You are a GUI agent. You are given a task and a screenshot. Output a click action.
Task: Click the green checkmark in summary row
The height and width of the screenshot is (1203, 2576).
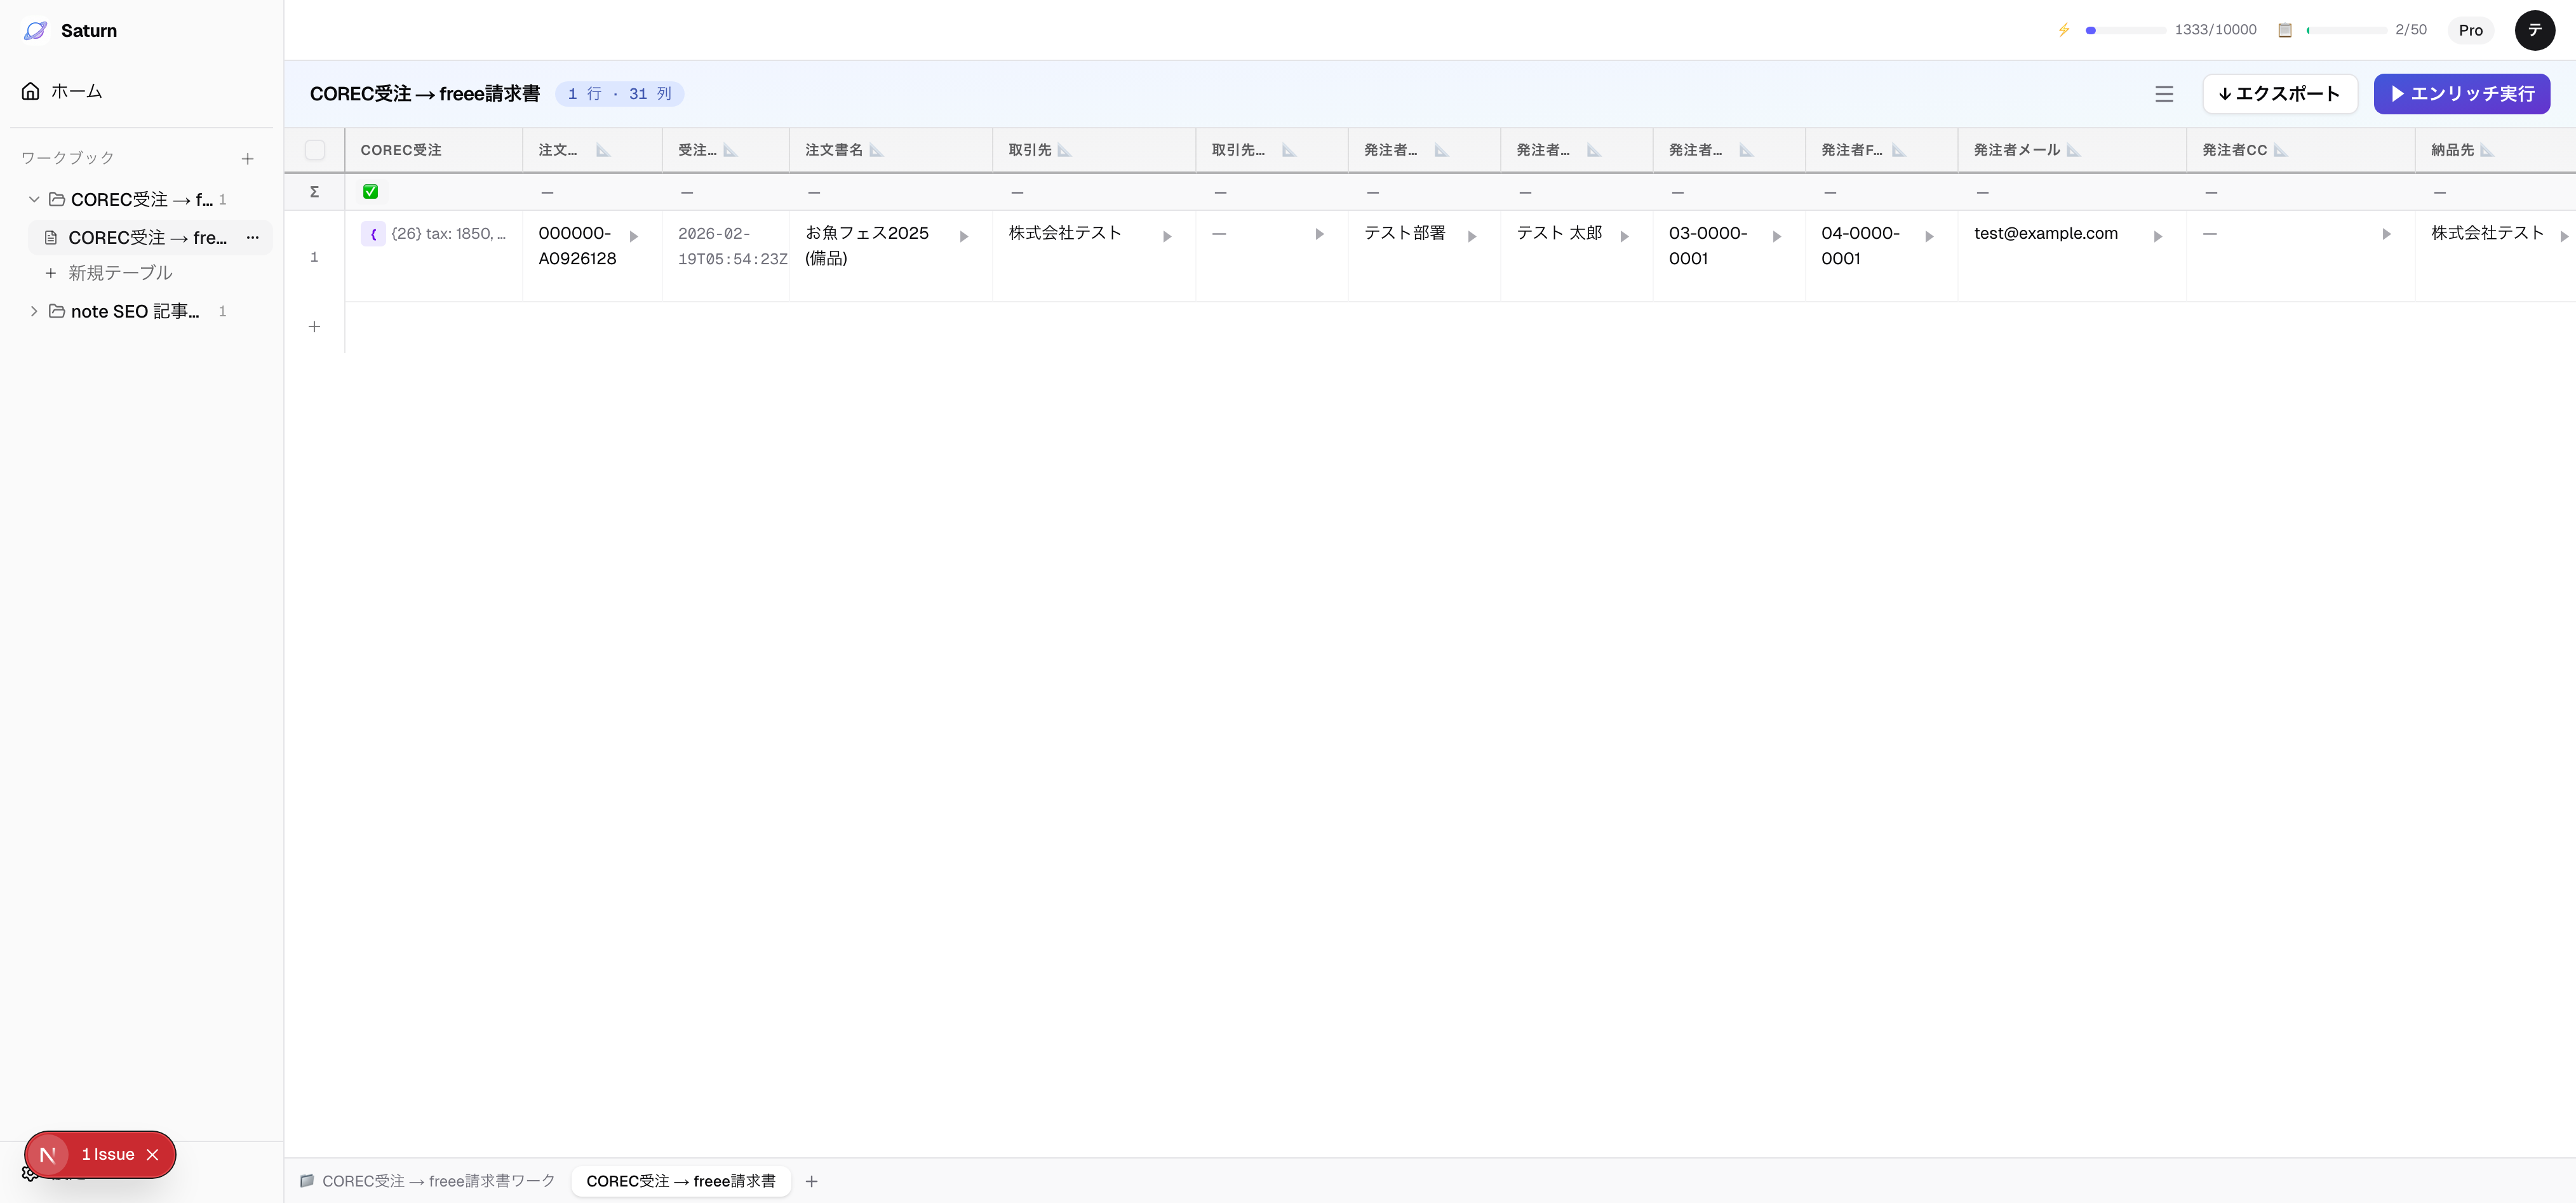[x=370, y=192]
